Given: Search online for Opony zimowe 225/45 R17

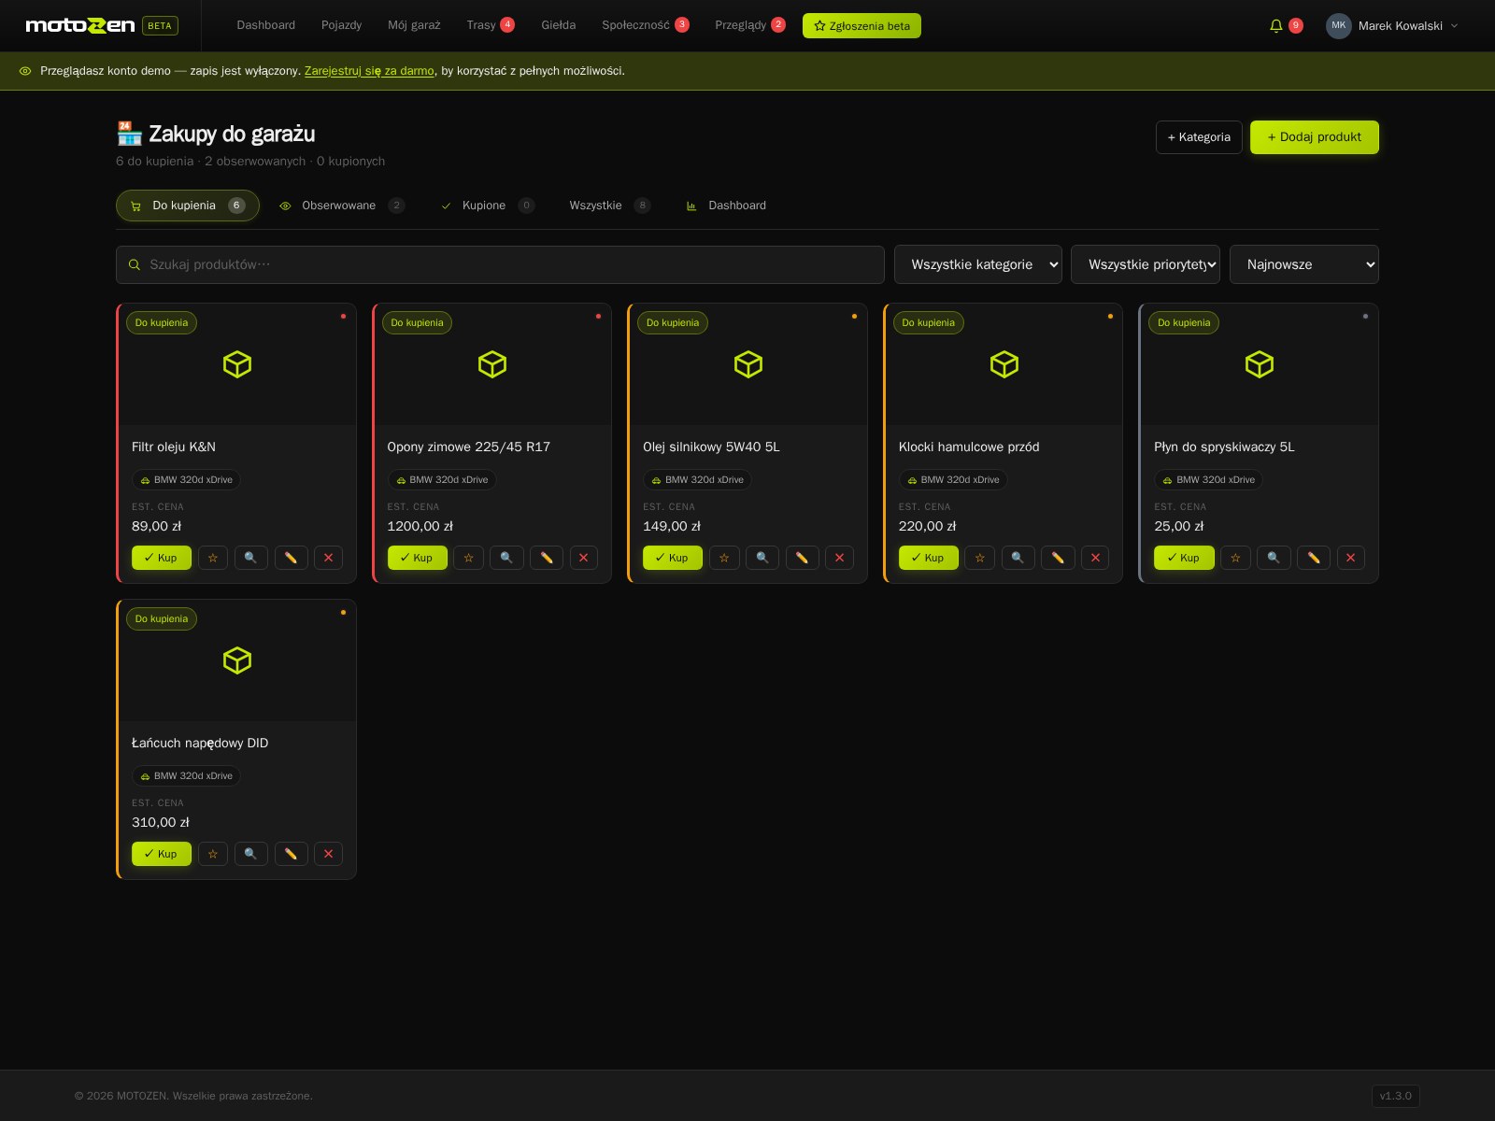Looking at the screenshot, I should (x=506, y=558).
